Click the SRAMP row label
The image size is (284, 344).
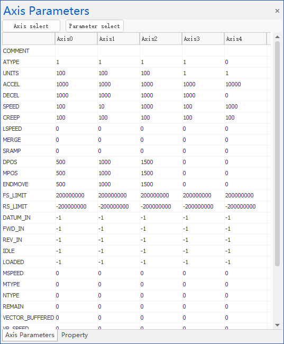(12, 151)
